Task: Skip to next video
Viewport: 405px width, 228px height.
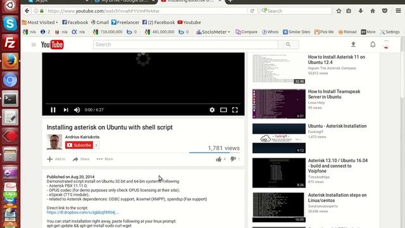Action: click(x=66, y=110)
